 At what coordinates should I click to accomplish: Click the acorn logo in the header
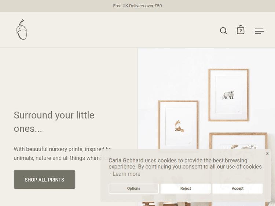pos(21,30)
